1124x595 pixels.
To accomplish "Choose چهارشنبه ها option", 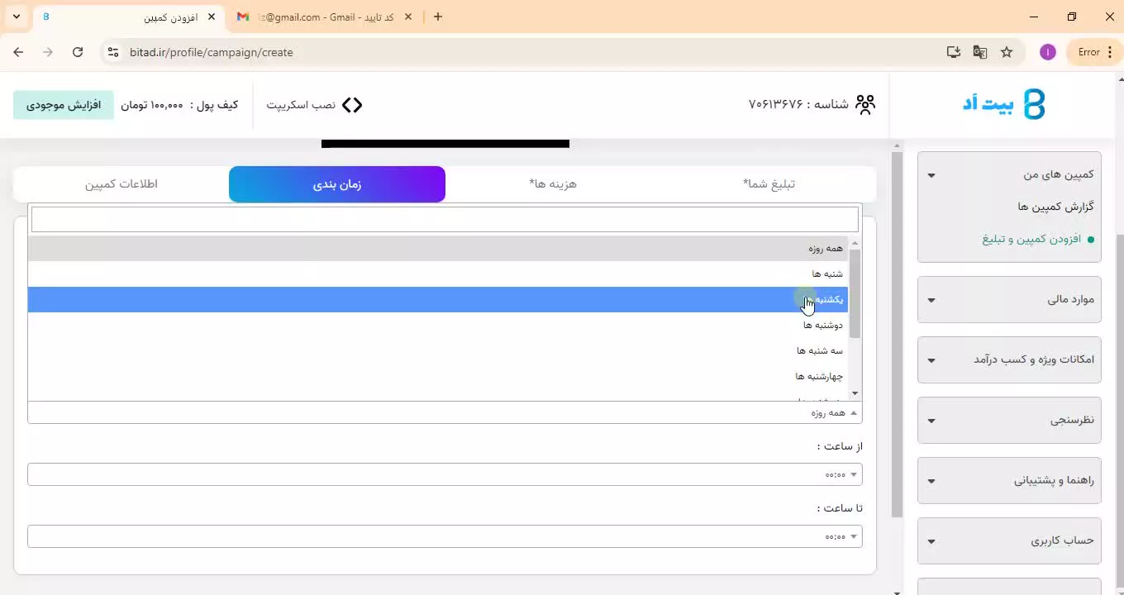I will click(x=438, y=376).
